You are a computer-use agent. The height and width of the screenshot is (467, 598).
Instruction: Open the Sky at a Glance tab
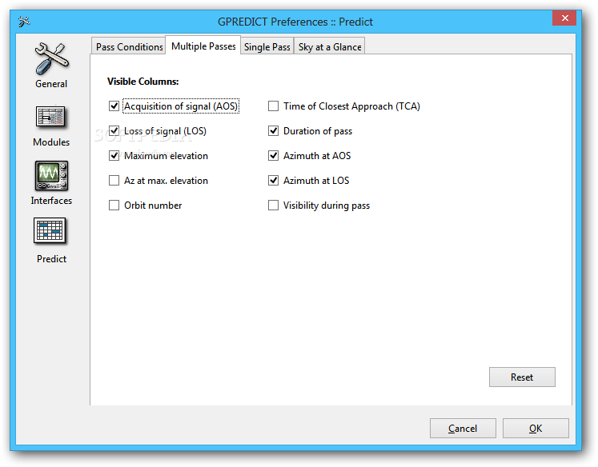click(330, 46)
